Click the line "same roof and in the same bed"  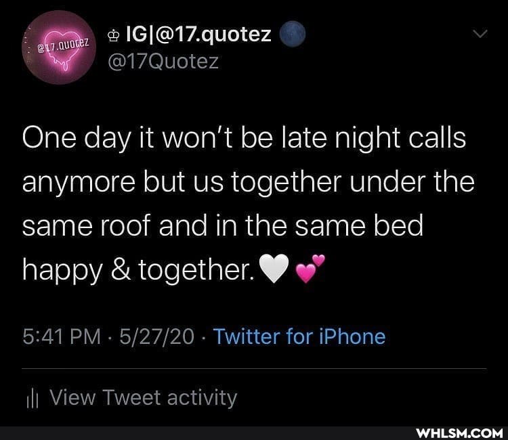(x=223, y=225)
